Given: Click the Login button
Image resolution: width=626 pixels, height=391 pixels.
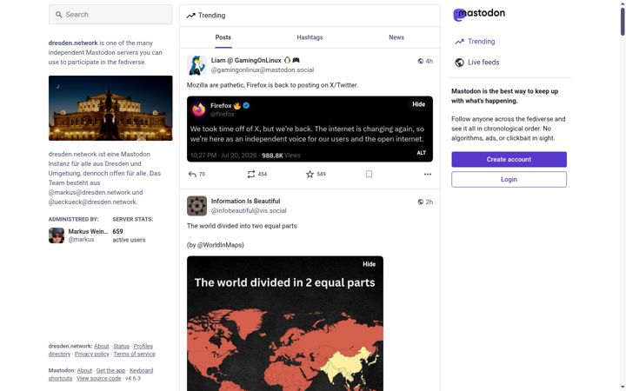Looking at the screenshot, I should tap(509, 180).
